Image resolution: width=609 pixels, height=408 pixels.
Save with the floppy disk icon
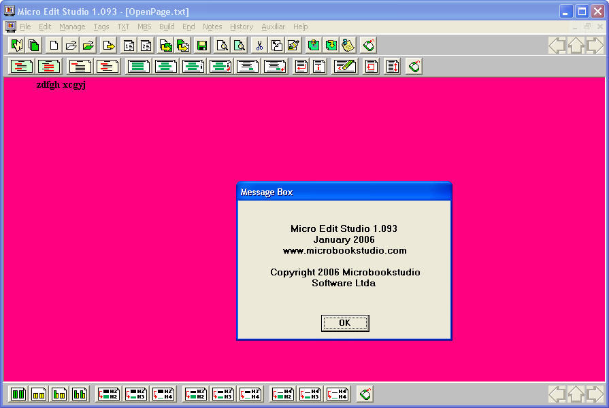coord(202,46)
